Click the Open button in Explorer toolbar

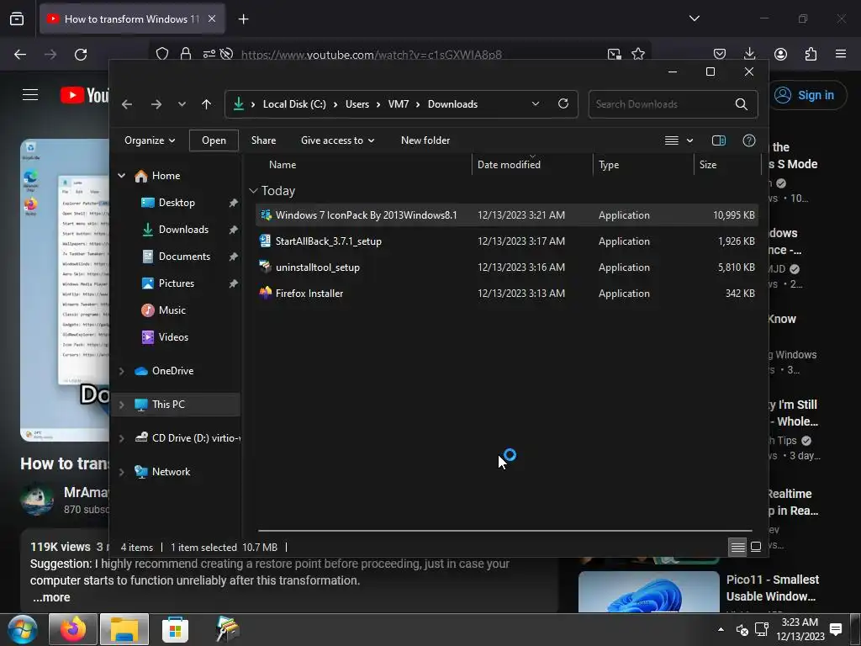pyautogui.click(x=214, y=140)
